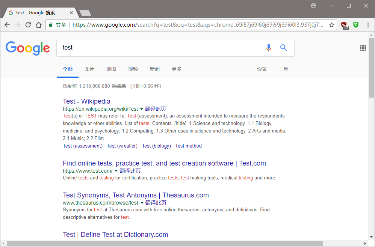Click the vertical scrollbar down arrow
This screenshot has height=247, width=375.
click(371, 237)
